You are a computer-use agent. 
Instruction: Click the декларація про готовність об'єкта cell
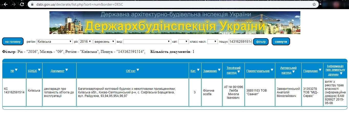click(x=59, y=92)
